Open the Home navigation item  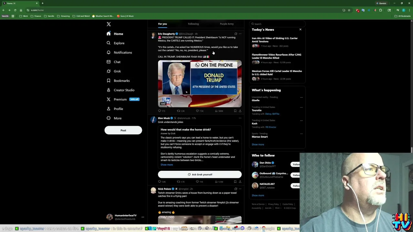[x=115, y=34]
